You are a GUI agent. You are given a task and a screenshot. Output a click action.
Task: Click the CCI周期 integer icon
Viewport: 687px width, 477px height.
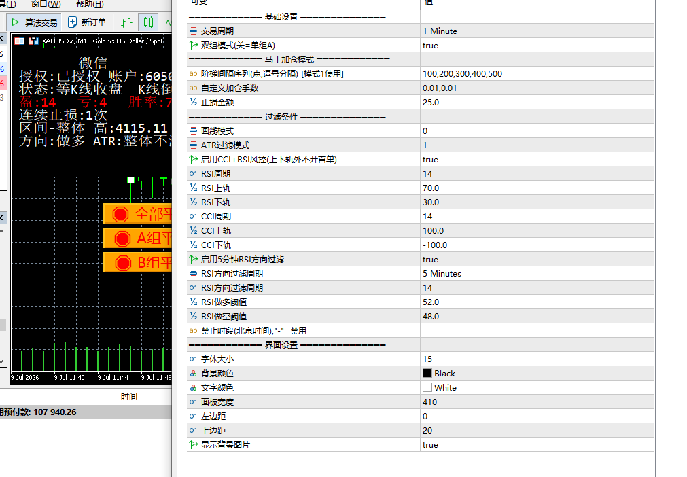click(193, 216)
